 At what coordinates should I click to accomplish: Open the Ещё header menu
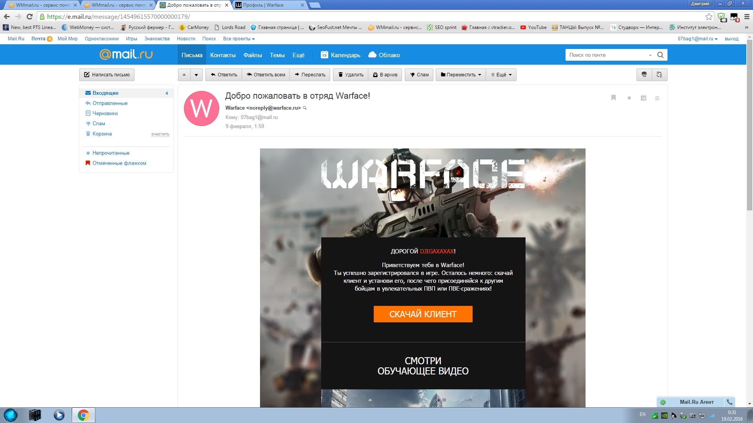point(298,55)
